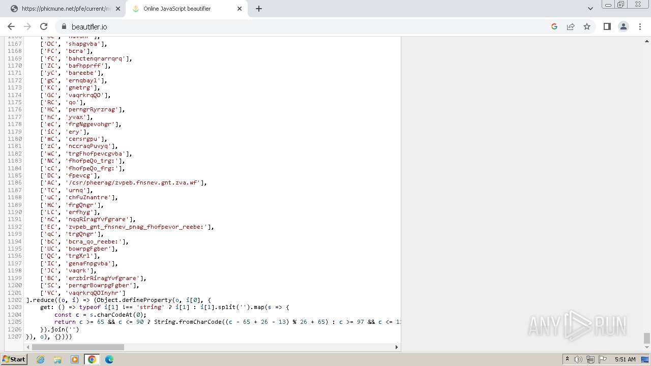Share this page using the share icon
651x366 pixels.
pos(571,26)
